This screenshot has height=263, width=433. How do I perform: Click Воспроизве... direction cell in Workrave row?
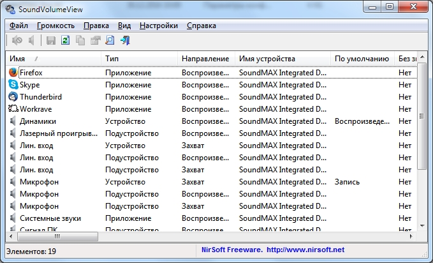(205, 109)
